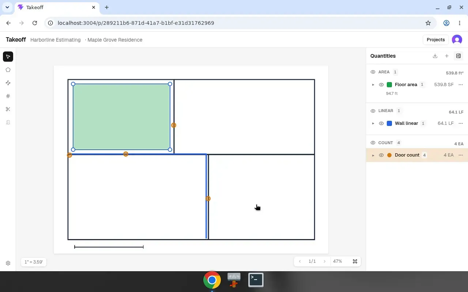Open the tab search dropdown in Chrome
468x292 pixels.
(x=7, y=7)
